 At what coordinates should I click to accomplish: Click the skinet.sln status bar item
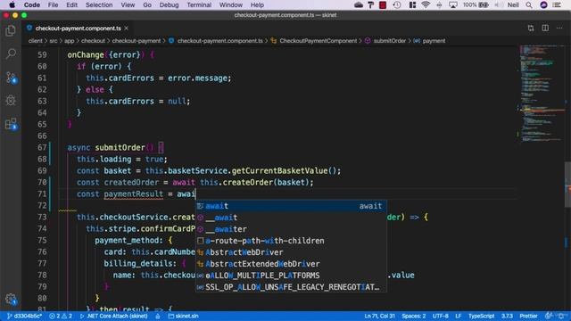tap(183, 316)
